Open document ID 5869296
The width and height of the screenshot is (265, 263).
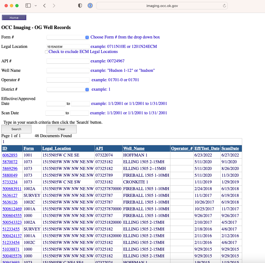tap(10, 169)
